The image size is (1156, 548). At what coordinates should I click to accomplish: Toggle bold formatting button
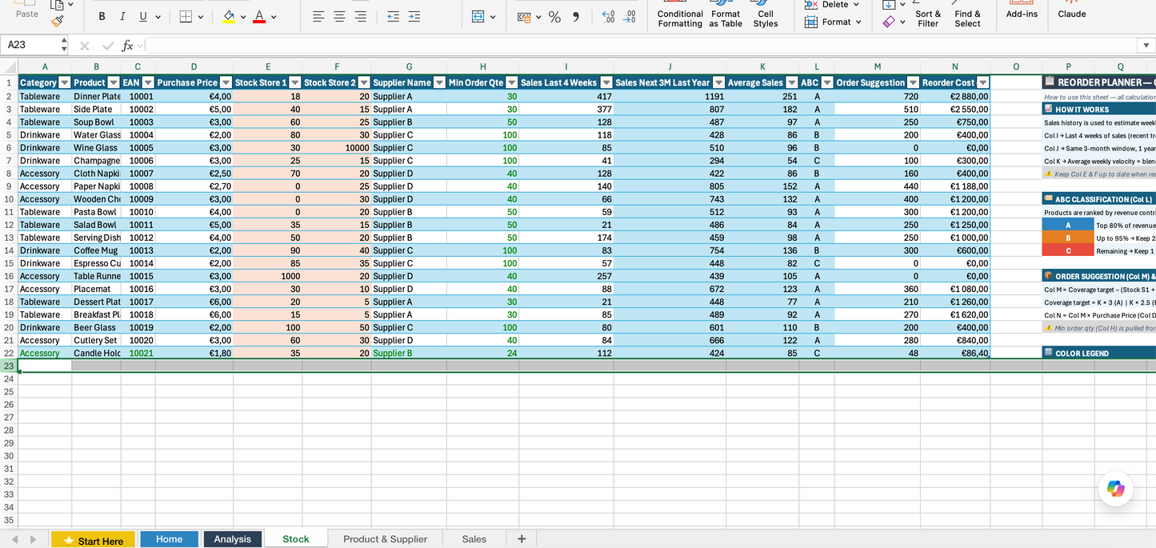[102, 17]
